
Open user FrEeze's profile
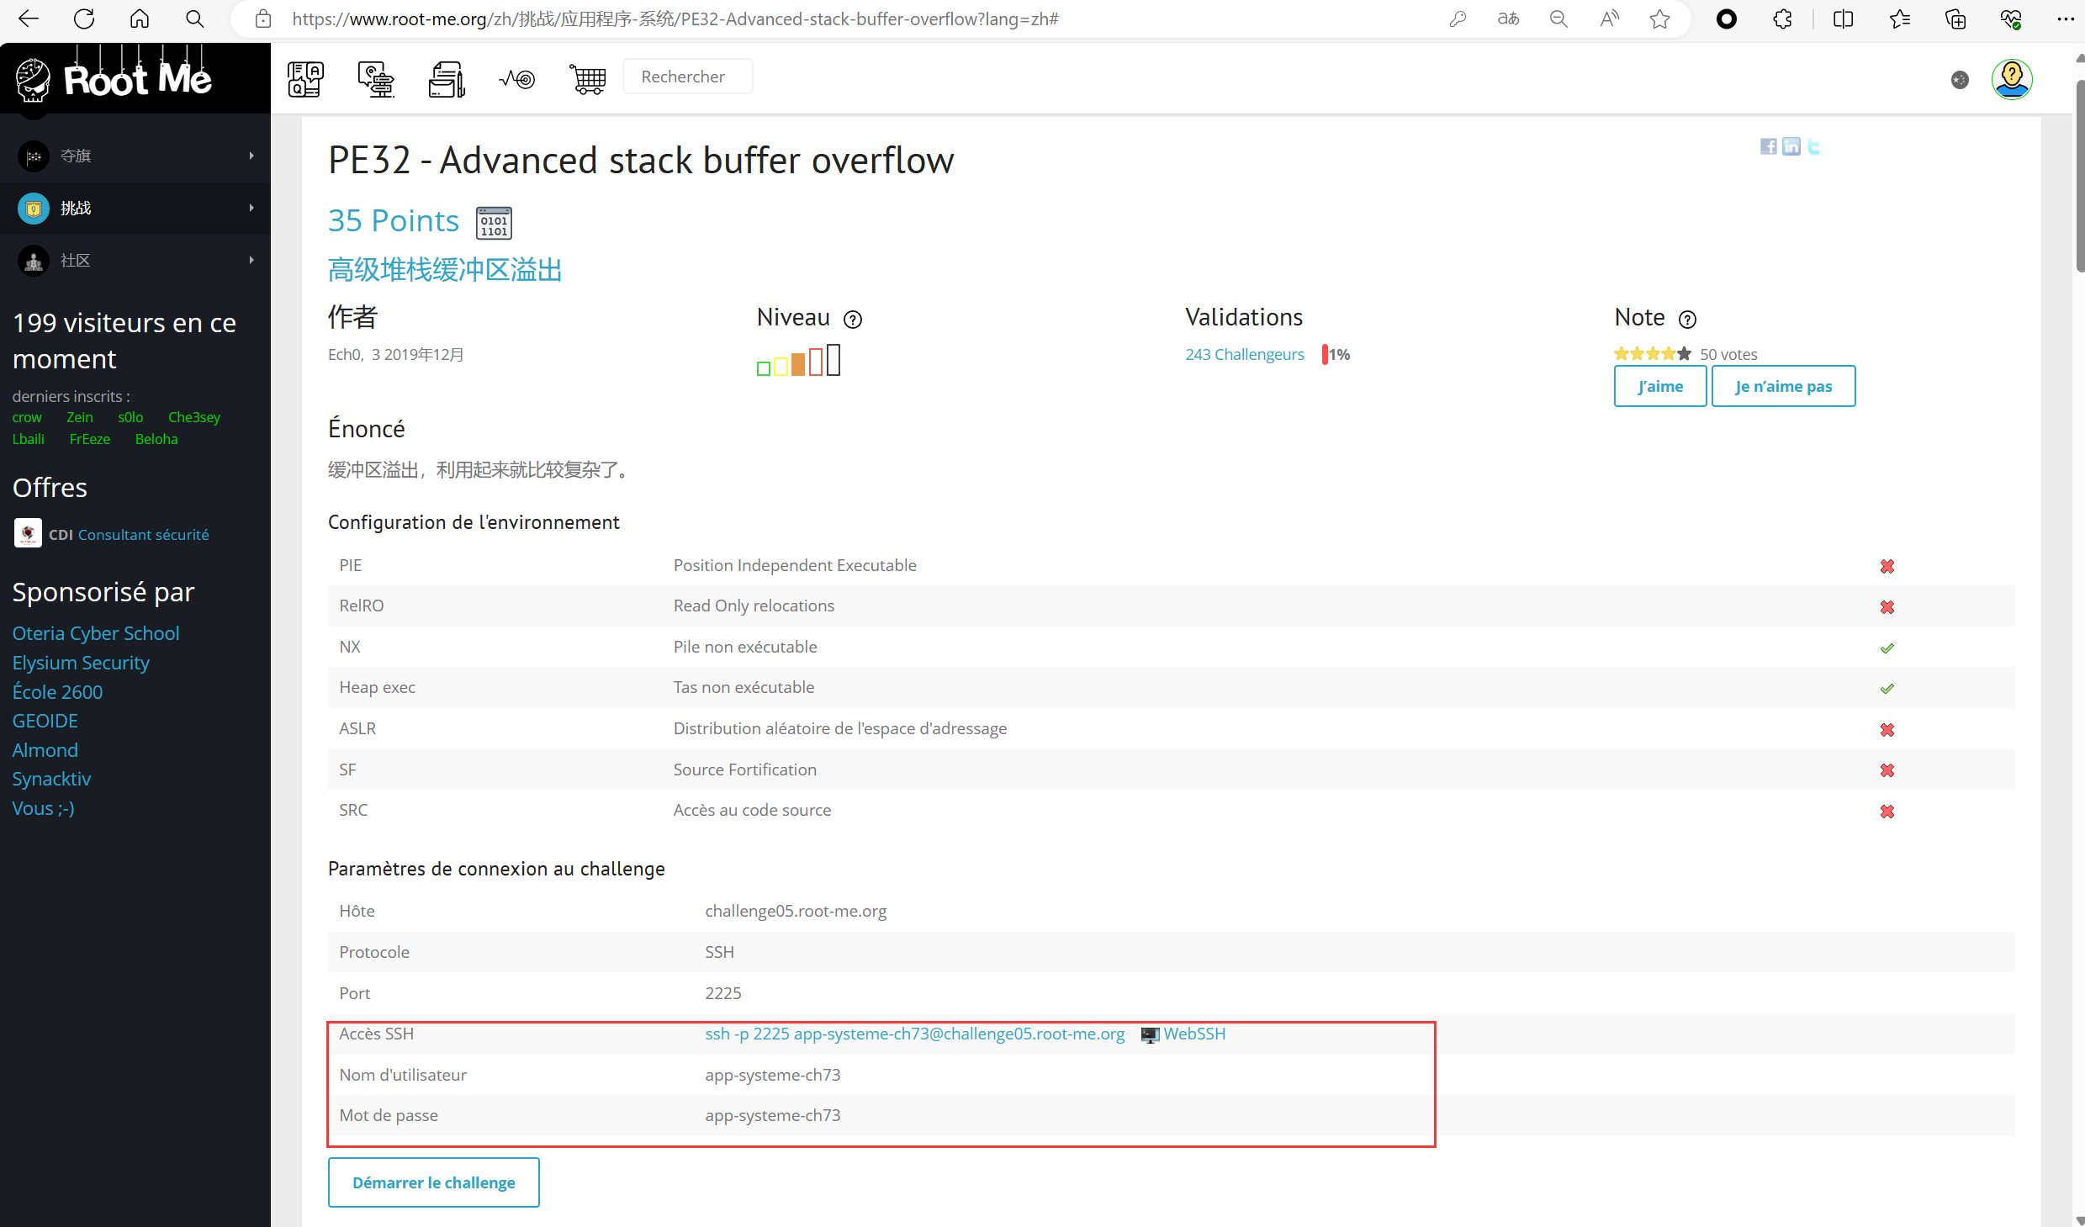(90, 439)
